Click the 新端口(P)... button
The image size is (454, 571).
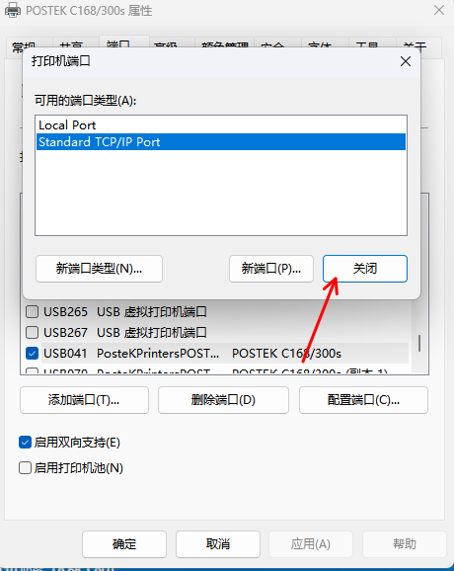coord(271,269)
